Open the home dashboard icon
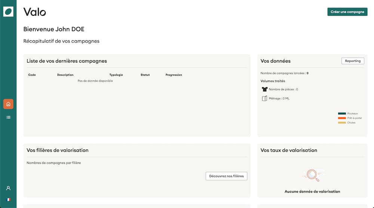 [x=8, y=104]
